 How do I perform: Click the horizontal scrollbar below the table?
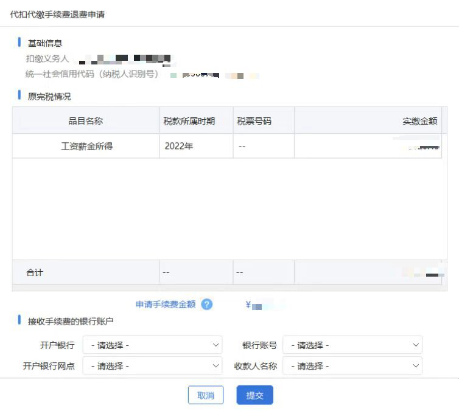tap(229, 288)
